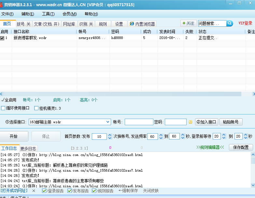Click the small yellow icon beside password field
Viewport: 255px width, 198px height.
click(191, 122)
